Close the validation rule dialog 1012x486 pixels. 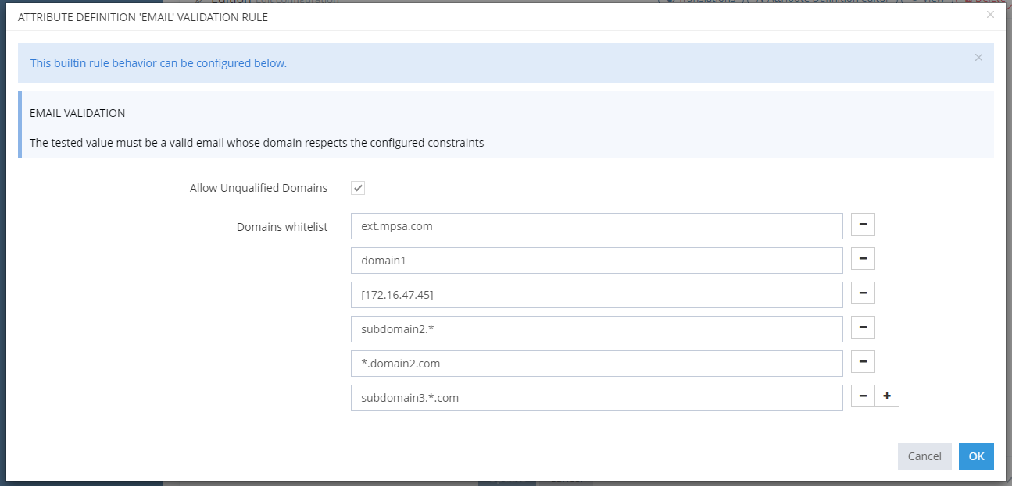point(990,15)
